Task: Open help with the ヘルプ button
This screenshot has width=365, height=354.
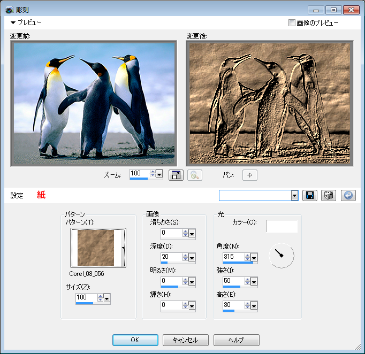Action: pos(236,340)
